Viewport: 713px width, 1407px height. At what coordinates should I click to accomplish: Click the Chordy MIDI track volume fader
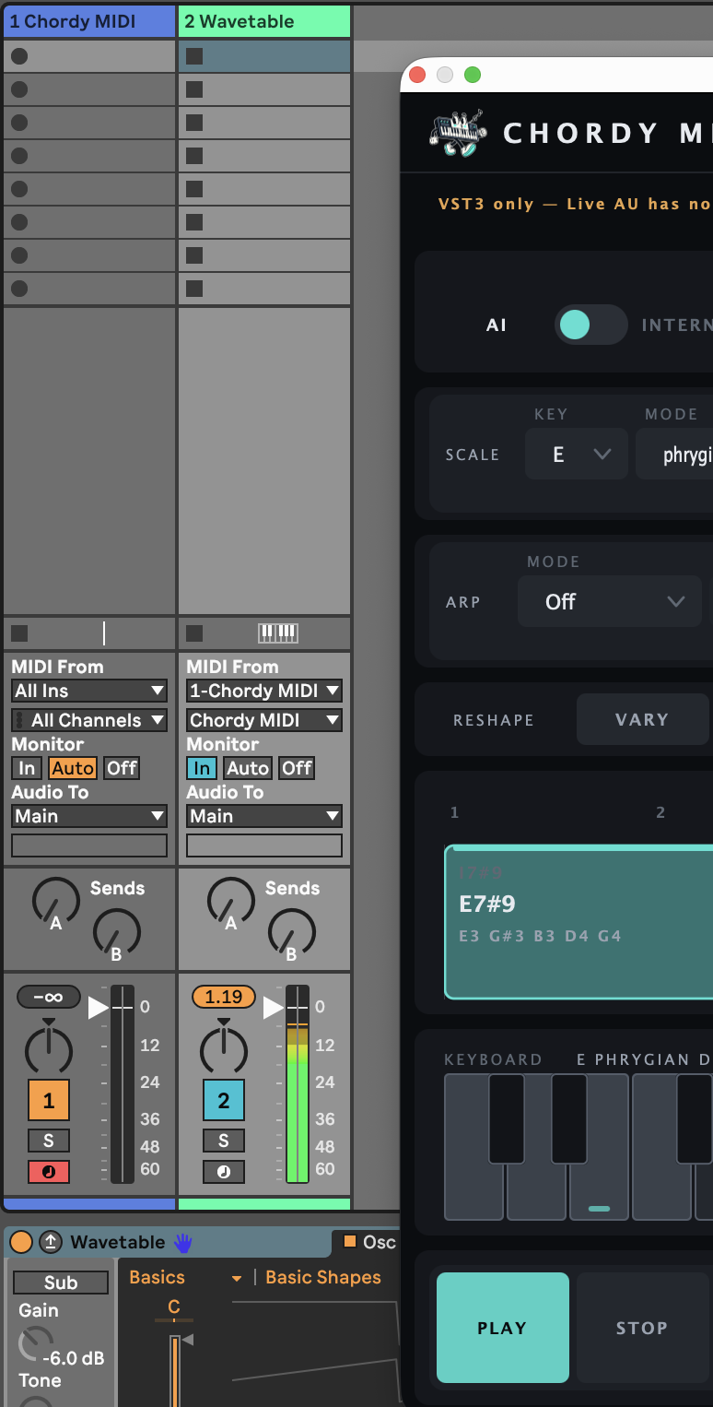point(122,1084)
